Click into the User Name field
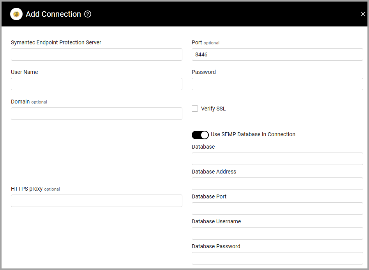 (x=97, y=84)
